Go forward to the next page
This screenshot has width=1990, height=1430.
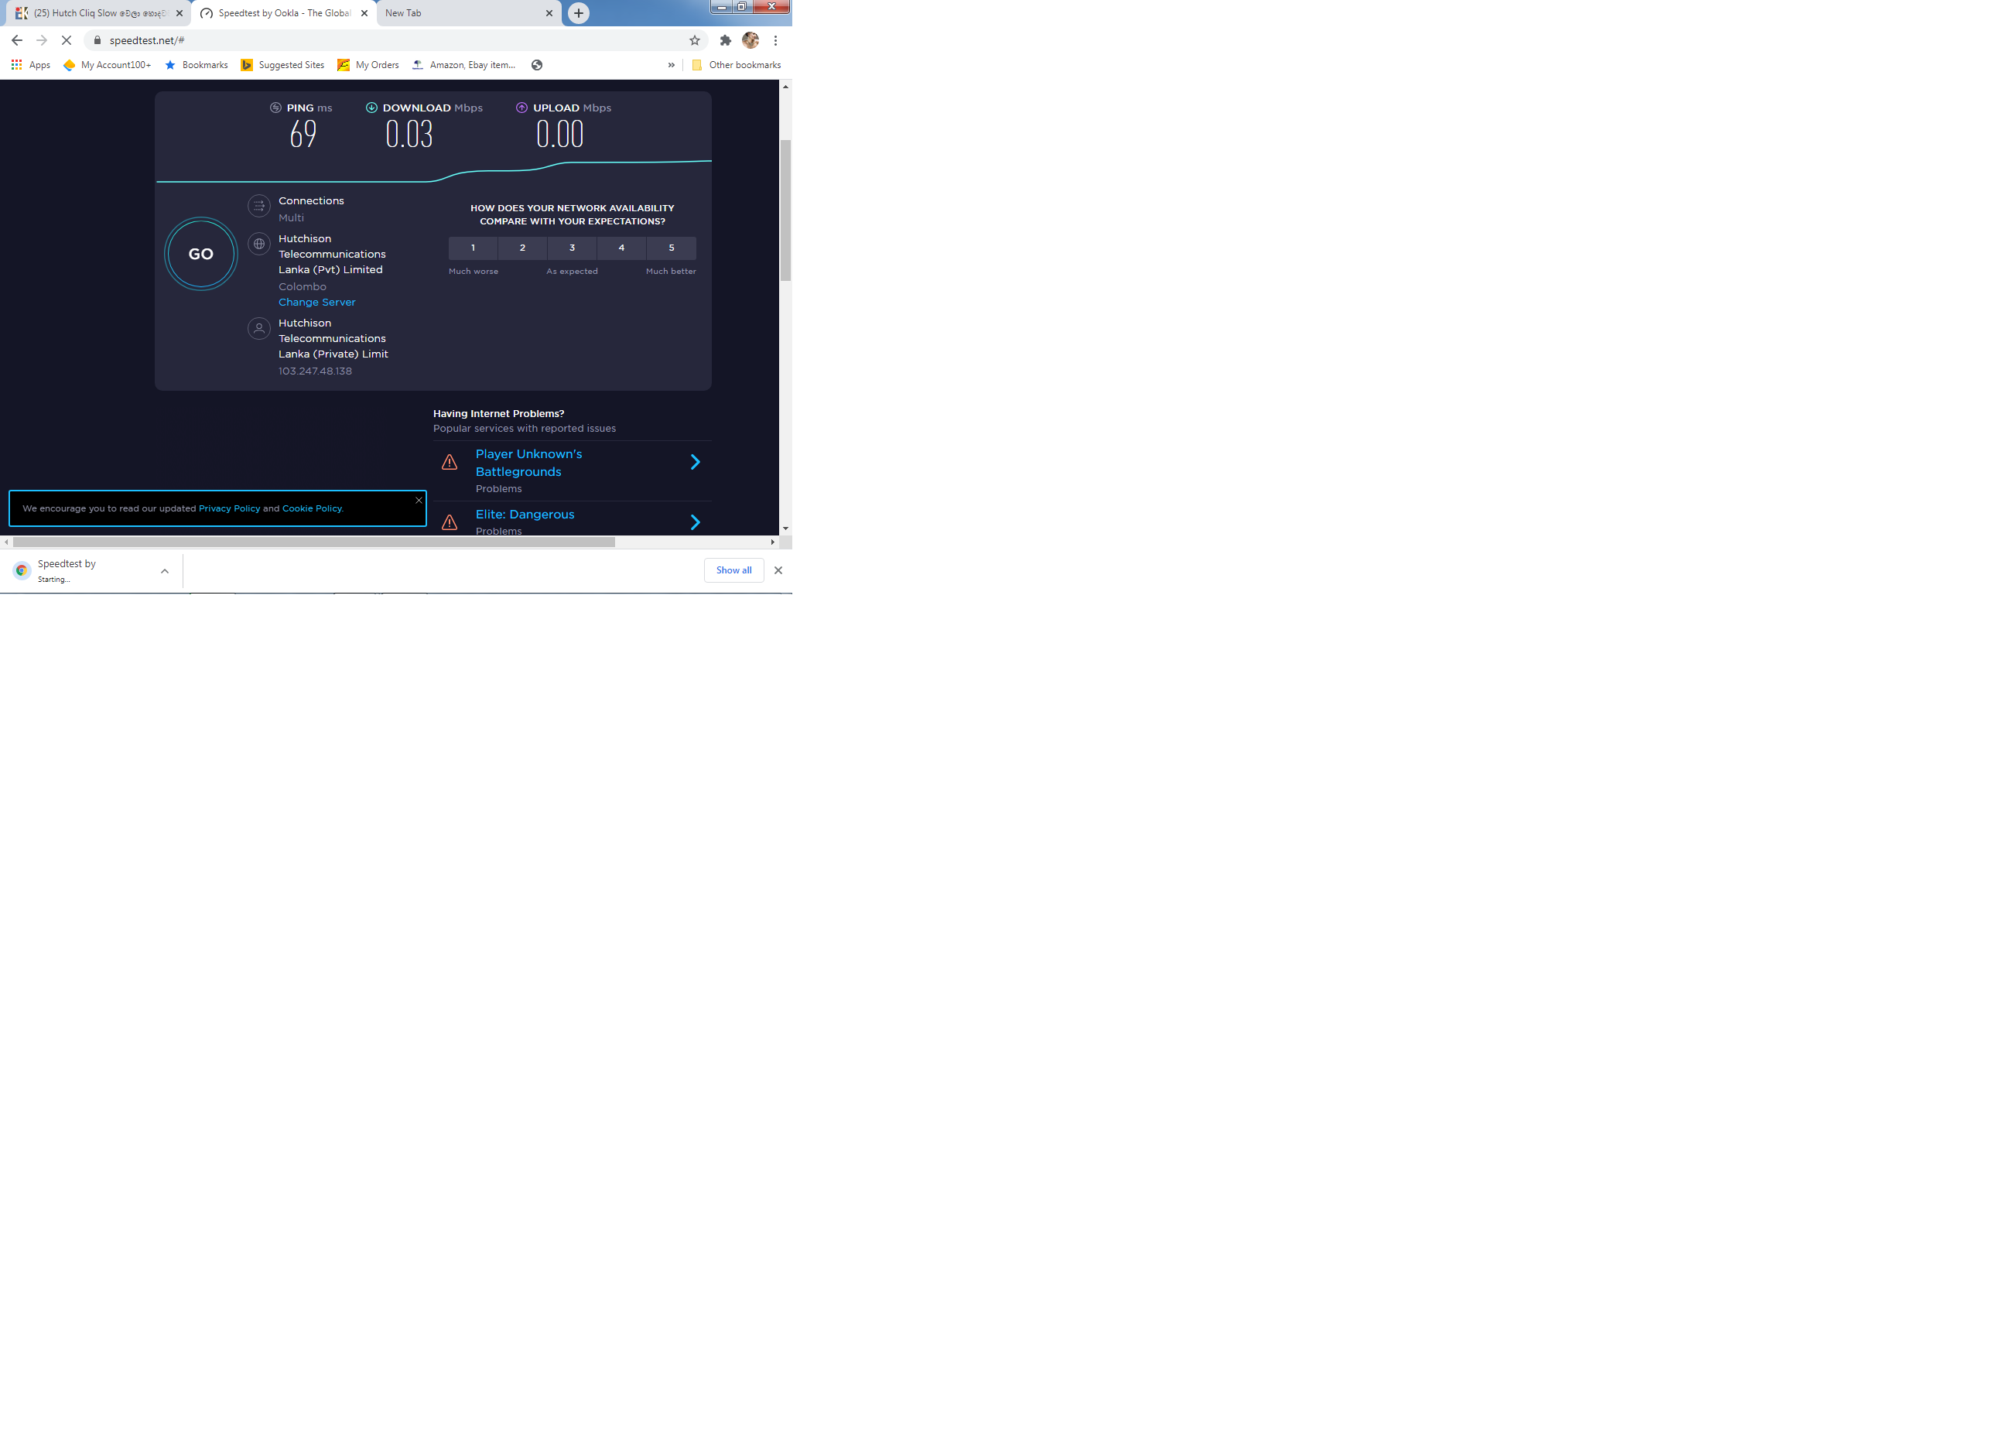click(x=41, y=40)
